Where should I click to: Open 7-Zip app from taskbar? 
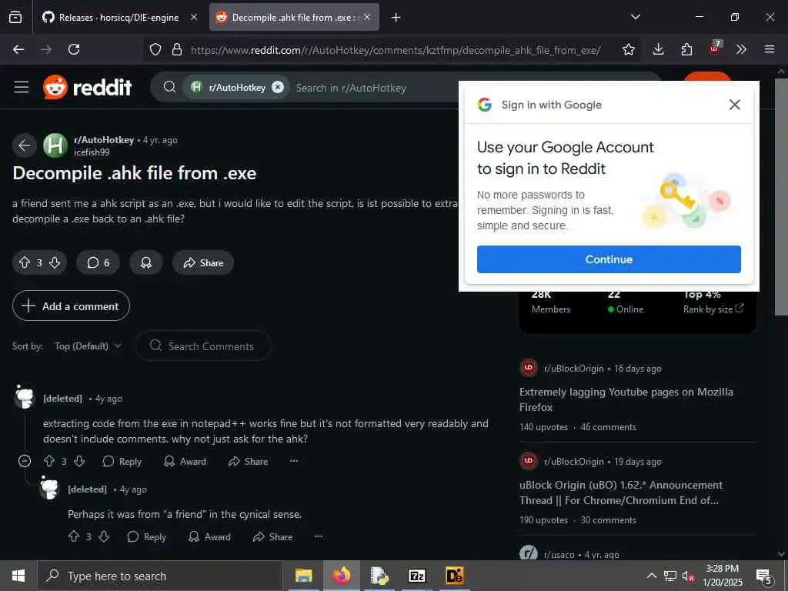pyautogui.click(x=416, y=576)
